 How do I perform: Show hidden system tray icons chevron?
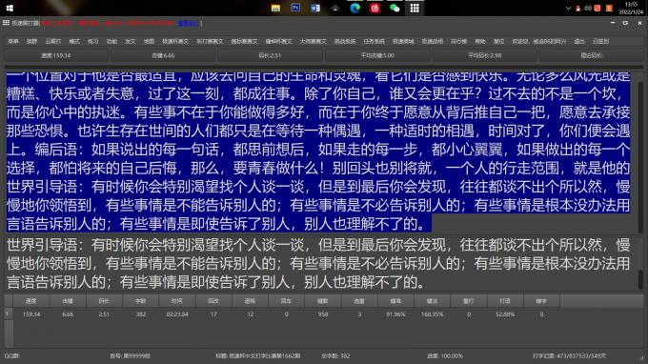(568, 9)
